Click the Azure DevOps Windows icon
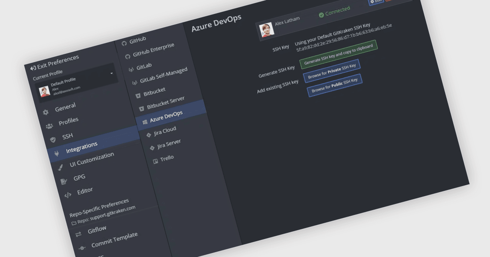Viewport: 490px width, 257px height. [145, 122]
